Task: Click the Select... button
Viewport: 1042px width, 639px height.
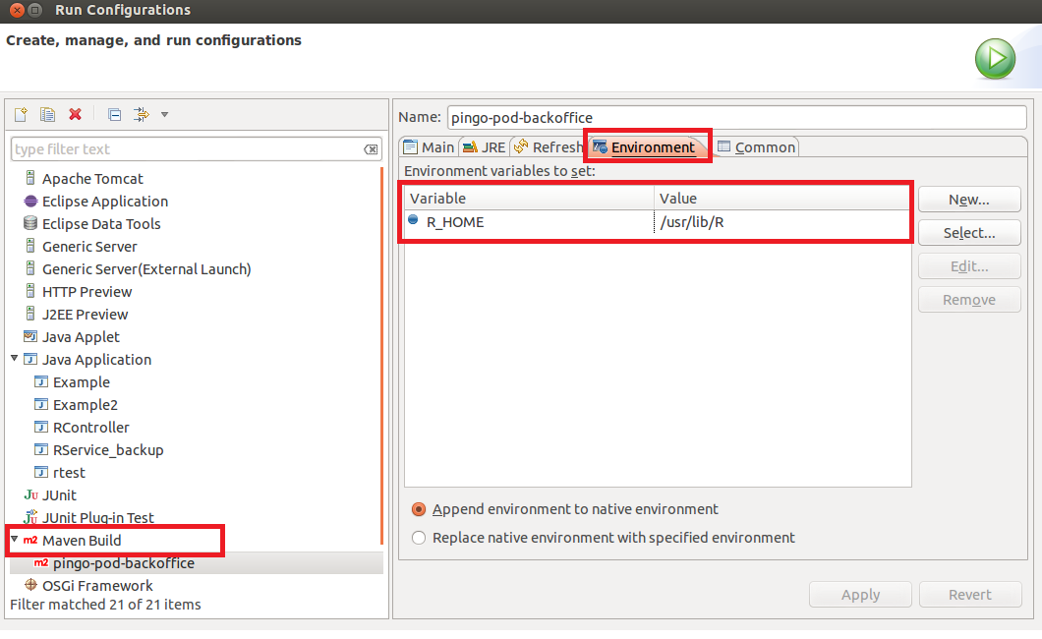Action: (969, 232)
